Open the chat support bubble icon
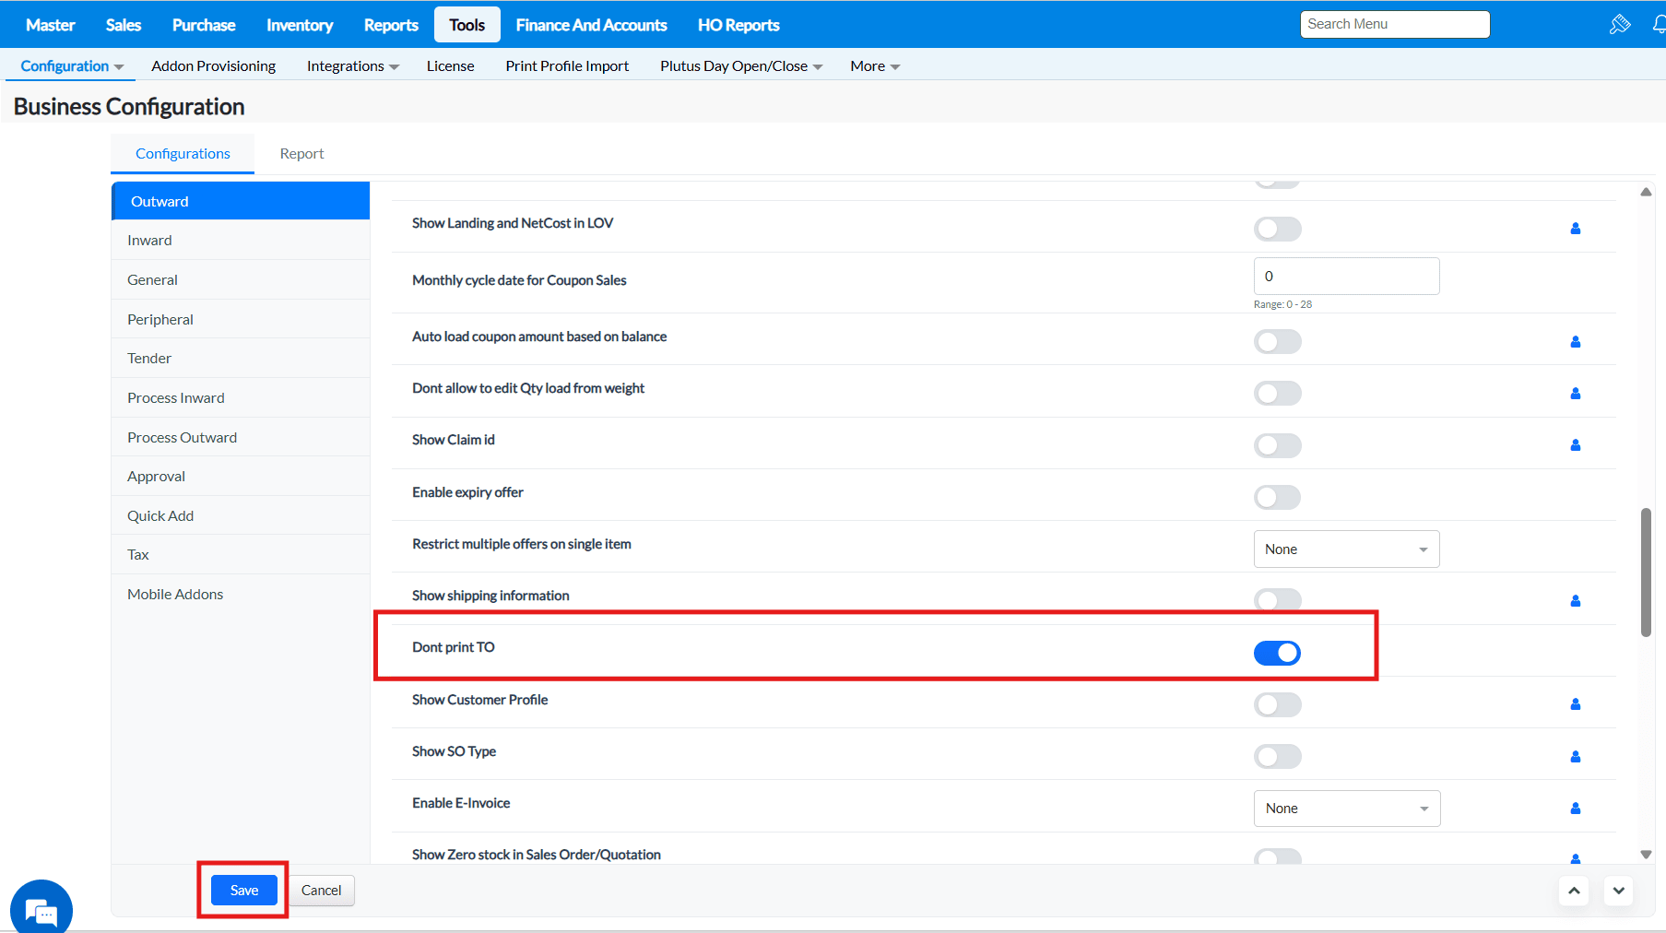The width and height of the screenshot is (1666, 933). [x=41, y=910]
